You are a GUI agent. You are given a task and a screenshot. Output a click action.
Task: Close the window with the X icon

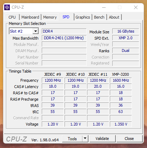[136, 8]
